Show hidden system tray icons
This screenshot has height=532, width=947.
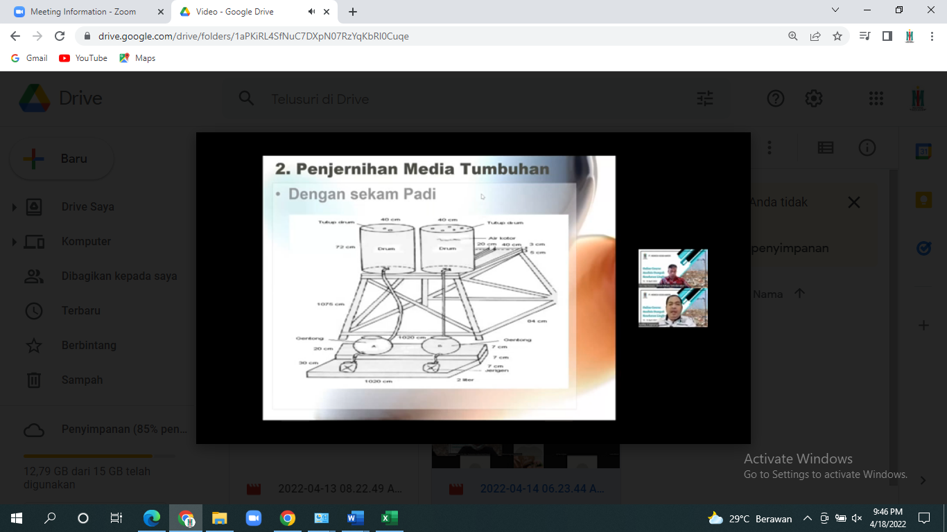pos(807,518)
